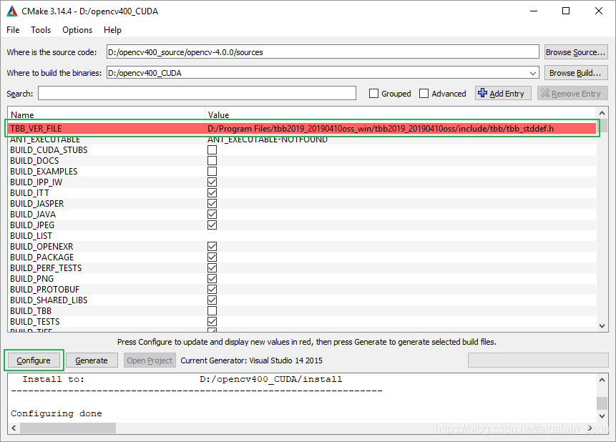
Task: Click the 'Configuring done' log line
Action: click(57, 413)
